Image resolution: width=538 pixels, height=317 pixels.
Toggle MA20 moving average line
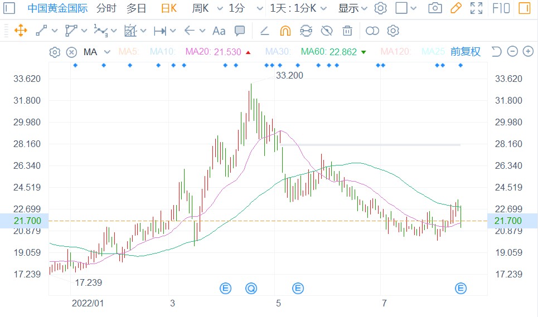(212, 52)
